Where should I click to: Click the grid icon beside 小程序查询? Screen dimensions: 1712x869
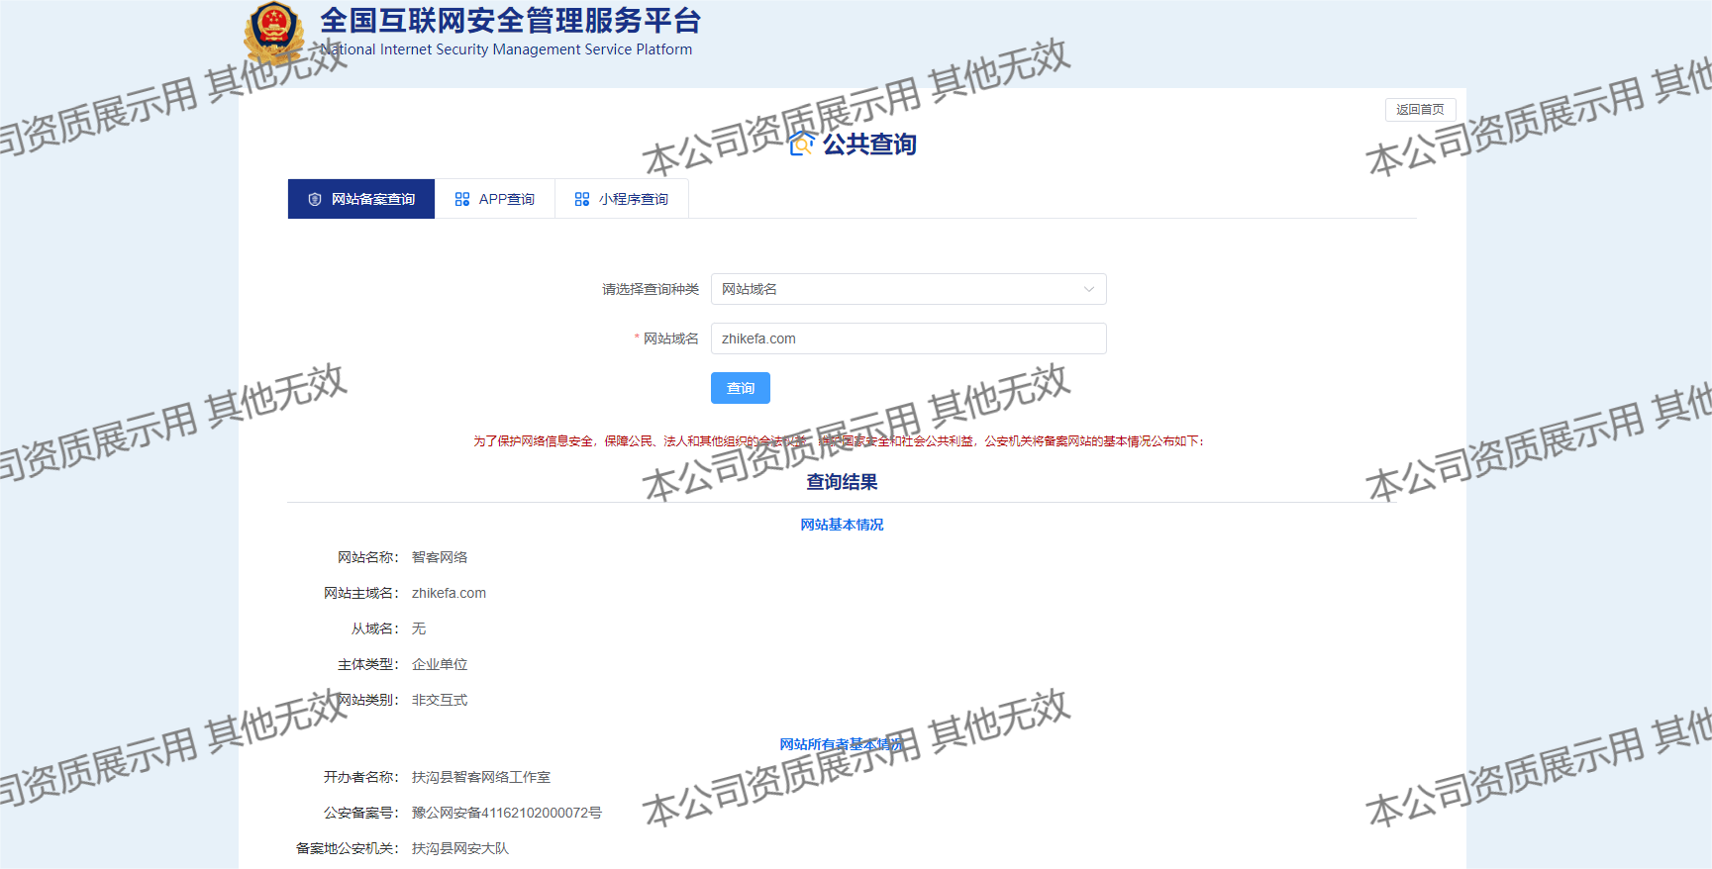click(582, 199)
